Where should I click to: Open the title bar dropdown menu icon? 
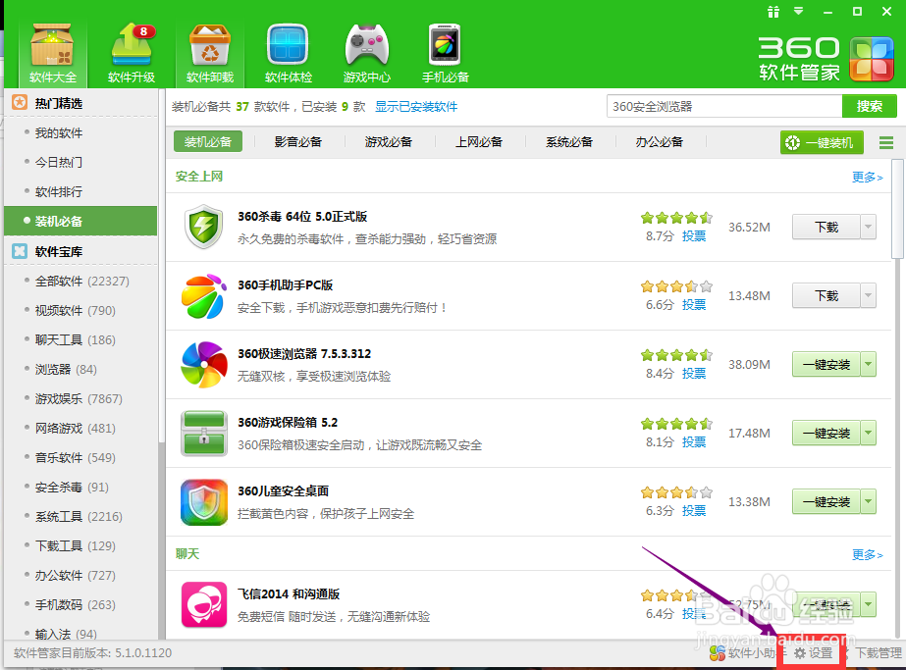799,11
